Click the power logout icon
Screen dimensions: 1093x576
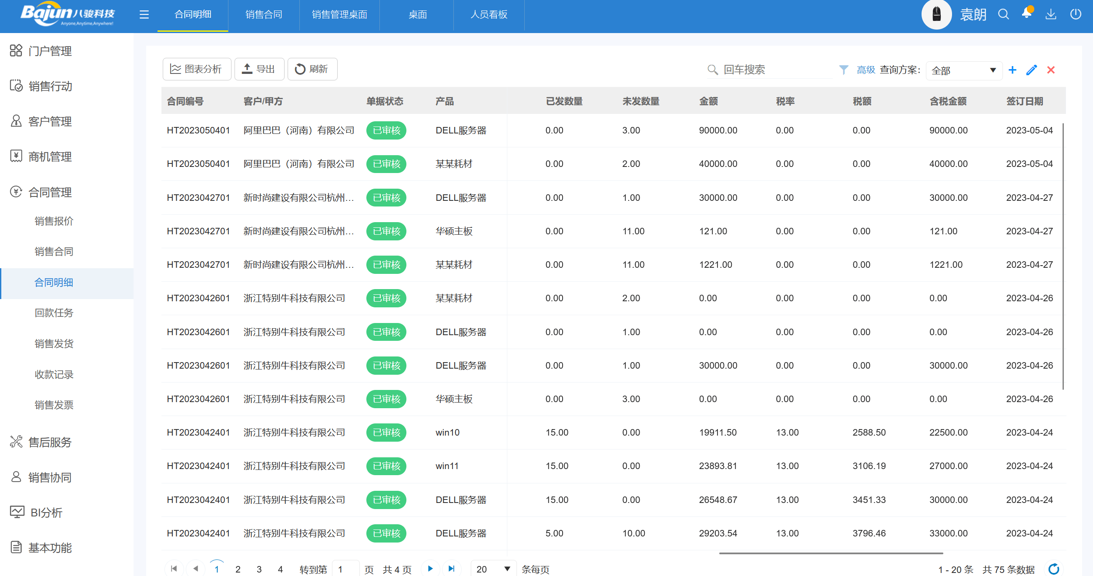point(1076,14)
